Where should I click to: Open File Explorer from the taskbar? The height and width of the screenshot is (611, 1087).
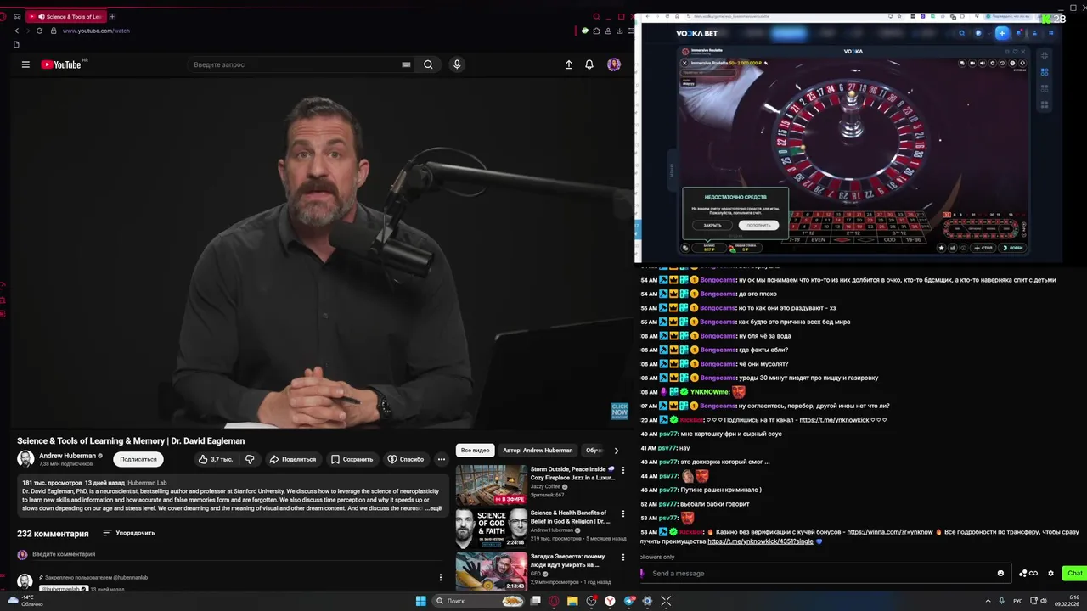pos(572,601)
